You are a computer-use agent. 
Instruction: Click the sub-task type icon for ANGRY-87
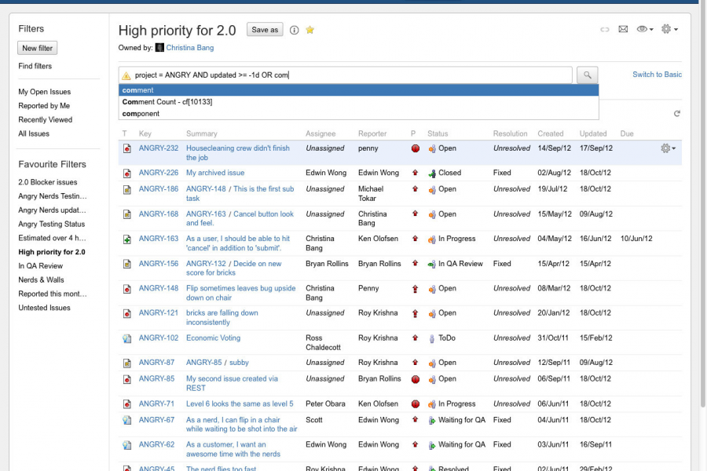pyautogui.click(x=127, y=363)
